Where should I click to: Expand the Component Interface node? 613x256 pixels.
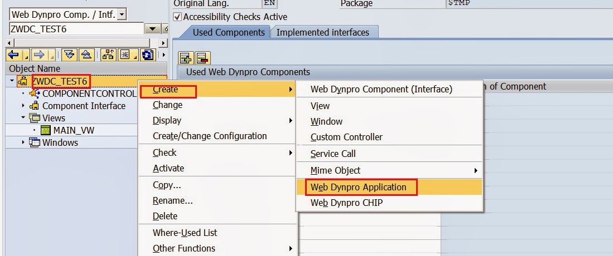[23, 106]
